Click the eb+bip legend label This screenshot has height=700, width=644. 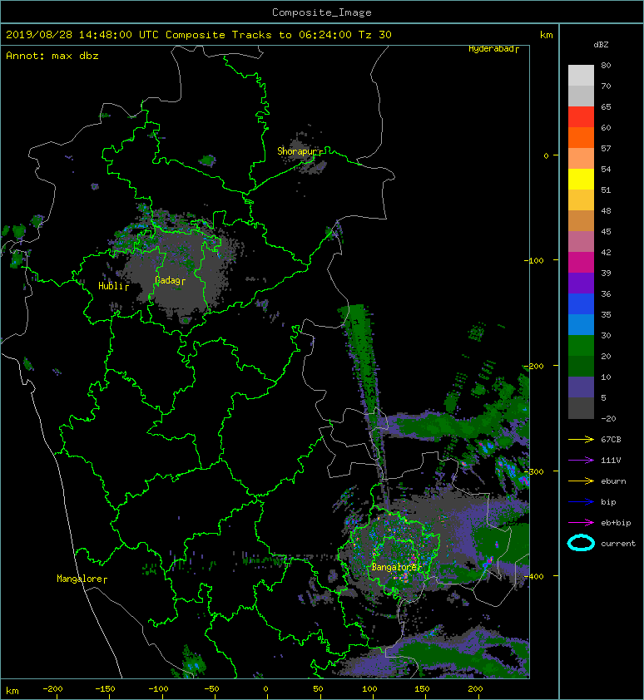click(616, 523)
